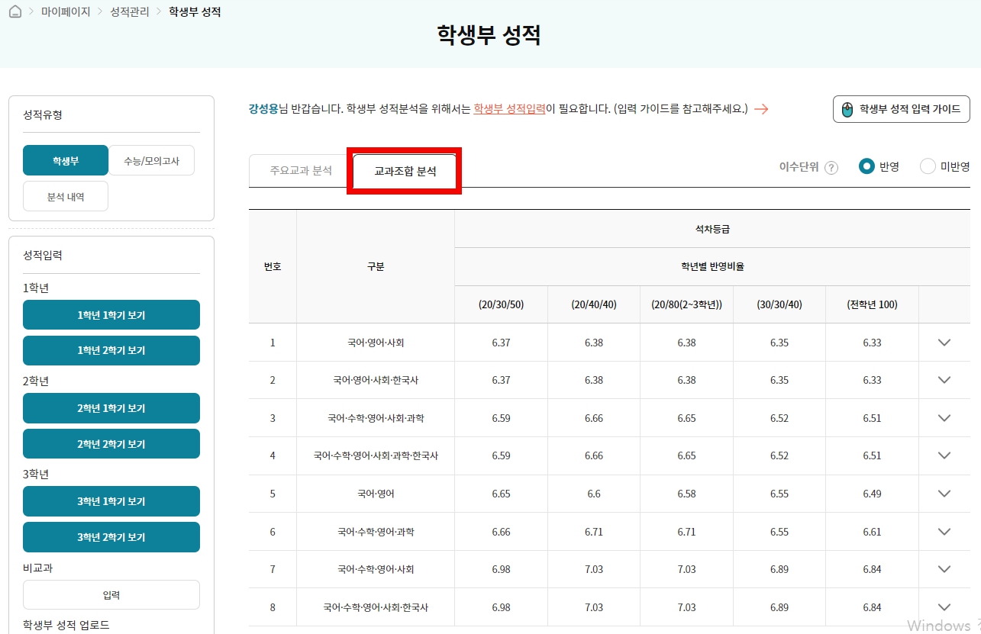Expand row 2 국어·영어·사회·한국사 chevron
The image size is (981, 634).
click(944, 380)
